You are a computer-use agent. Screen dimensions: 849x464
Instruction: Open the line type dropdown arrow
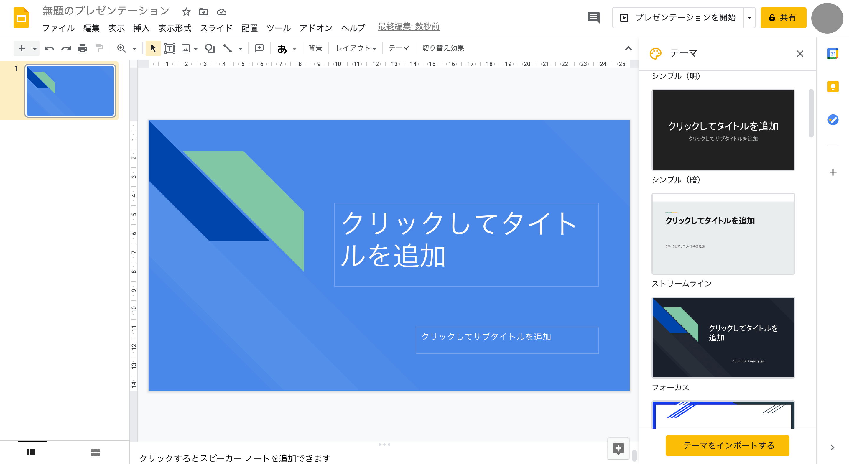[241, 49]
